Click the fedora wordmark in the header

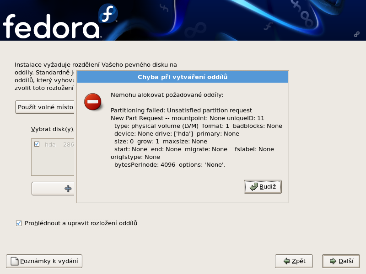pyautogui.click(x=50, y=26)
